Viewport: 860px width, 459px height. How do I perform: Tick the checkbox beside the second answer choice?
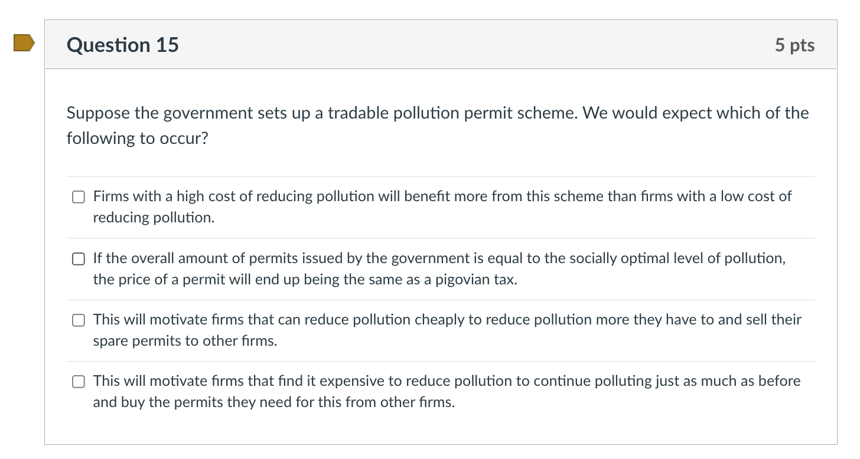coord(78,258)
